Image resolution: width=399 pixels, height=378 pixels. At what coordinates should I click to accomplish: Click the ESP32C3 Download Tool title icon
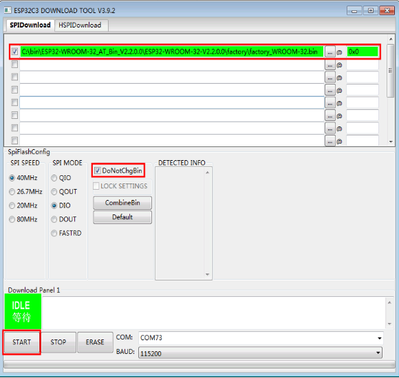coord(8,10)
